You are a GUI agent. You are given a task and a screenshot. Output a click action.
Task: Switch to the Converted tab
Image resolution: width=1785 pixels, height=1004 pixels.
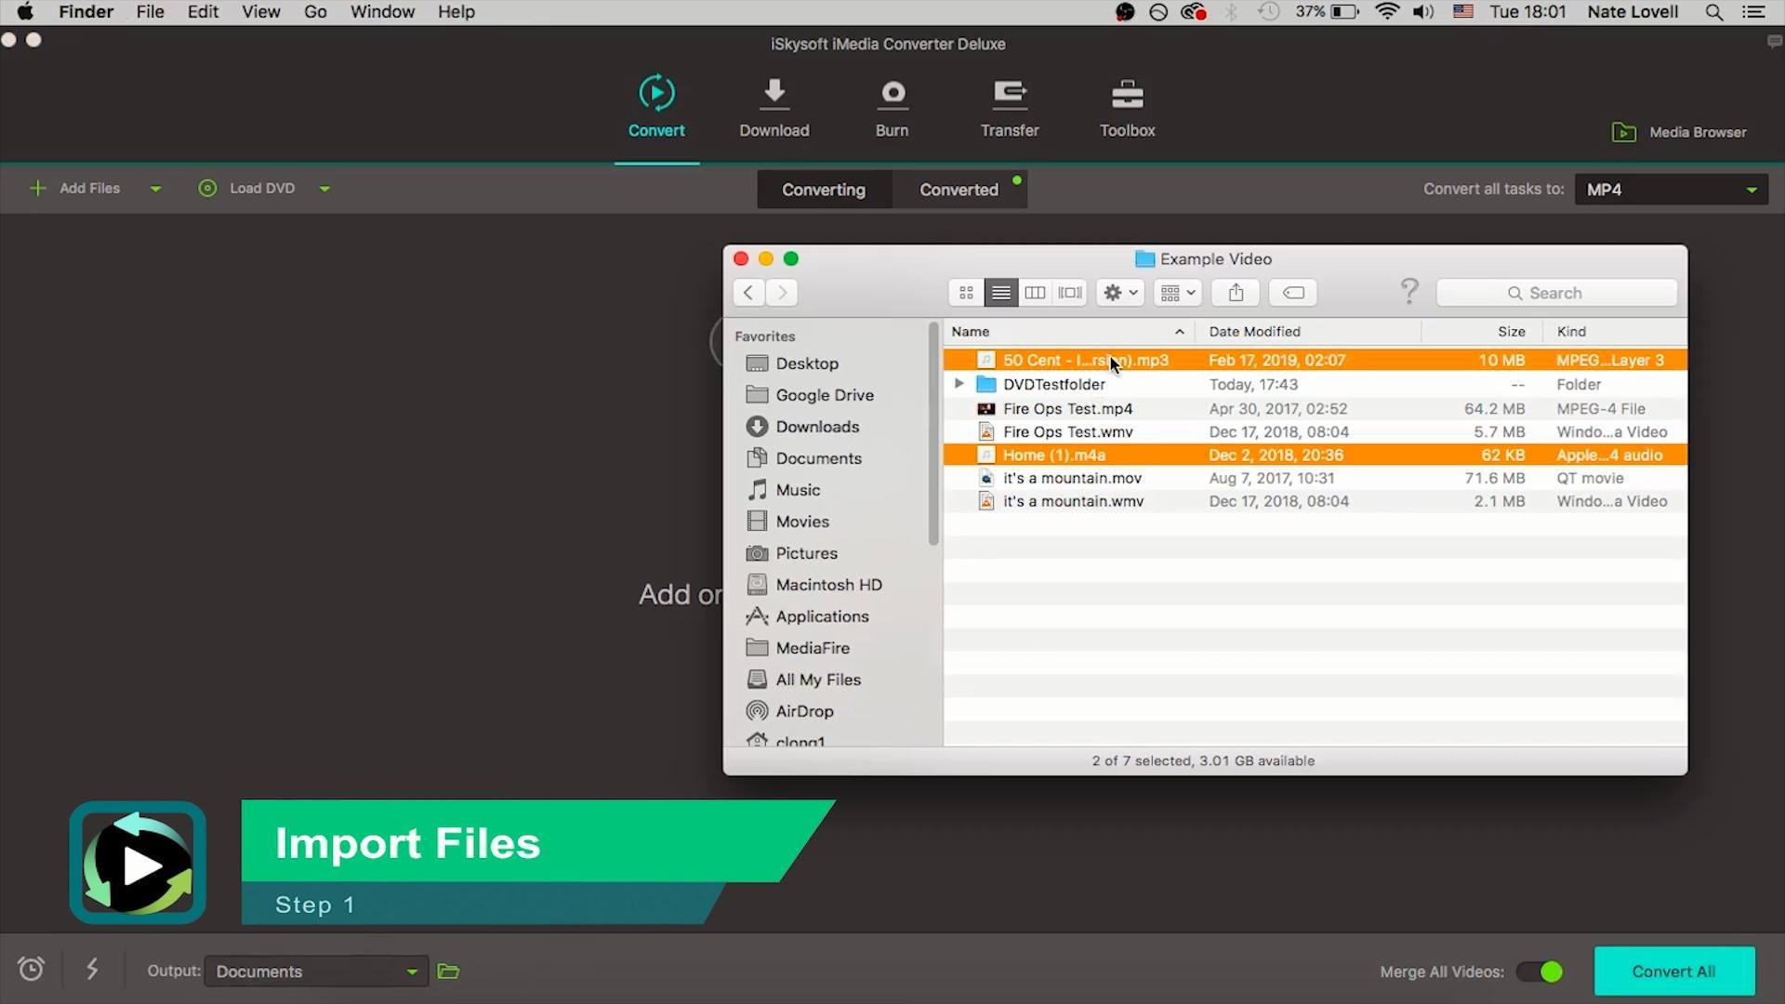click(959, 190)
